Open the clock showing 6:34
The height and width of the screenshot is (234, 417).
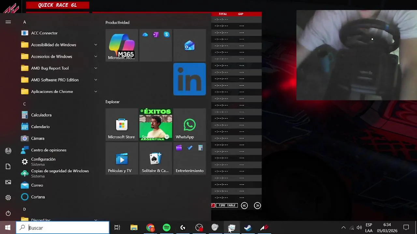tap(387, 227)
